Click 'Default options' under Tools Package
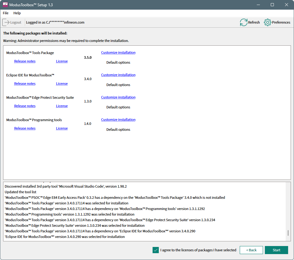 118,62
